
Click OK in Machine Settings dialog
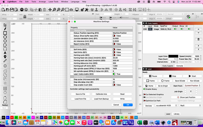(128, 105)
